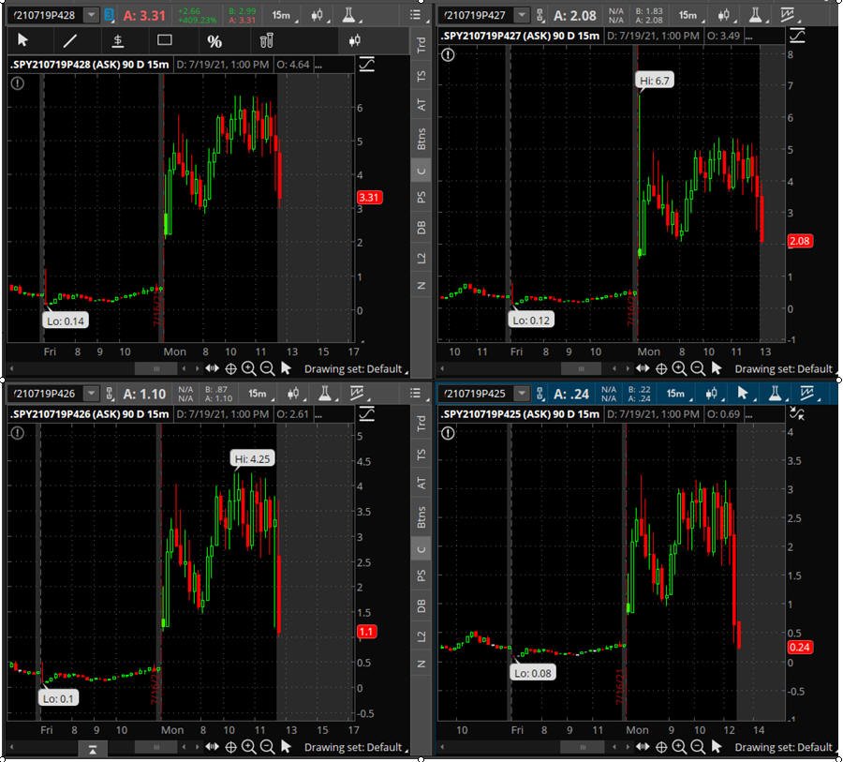
Task: Expand the 210719P425 symbol dropdown
Action: [x=521, y=394]
